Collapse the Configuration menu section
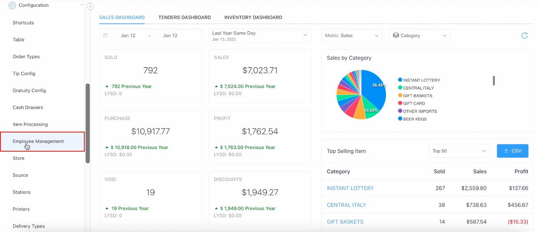The height and width of the screenshot is (232, 541). coord(81,5)
